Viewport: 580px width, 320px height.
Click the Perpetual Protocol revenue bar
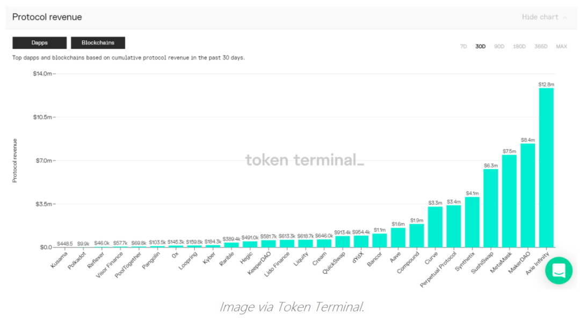click(x=454, y=227)
